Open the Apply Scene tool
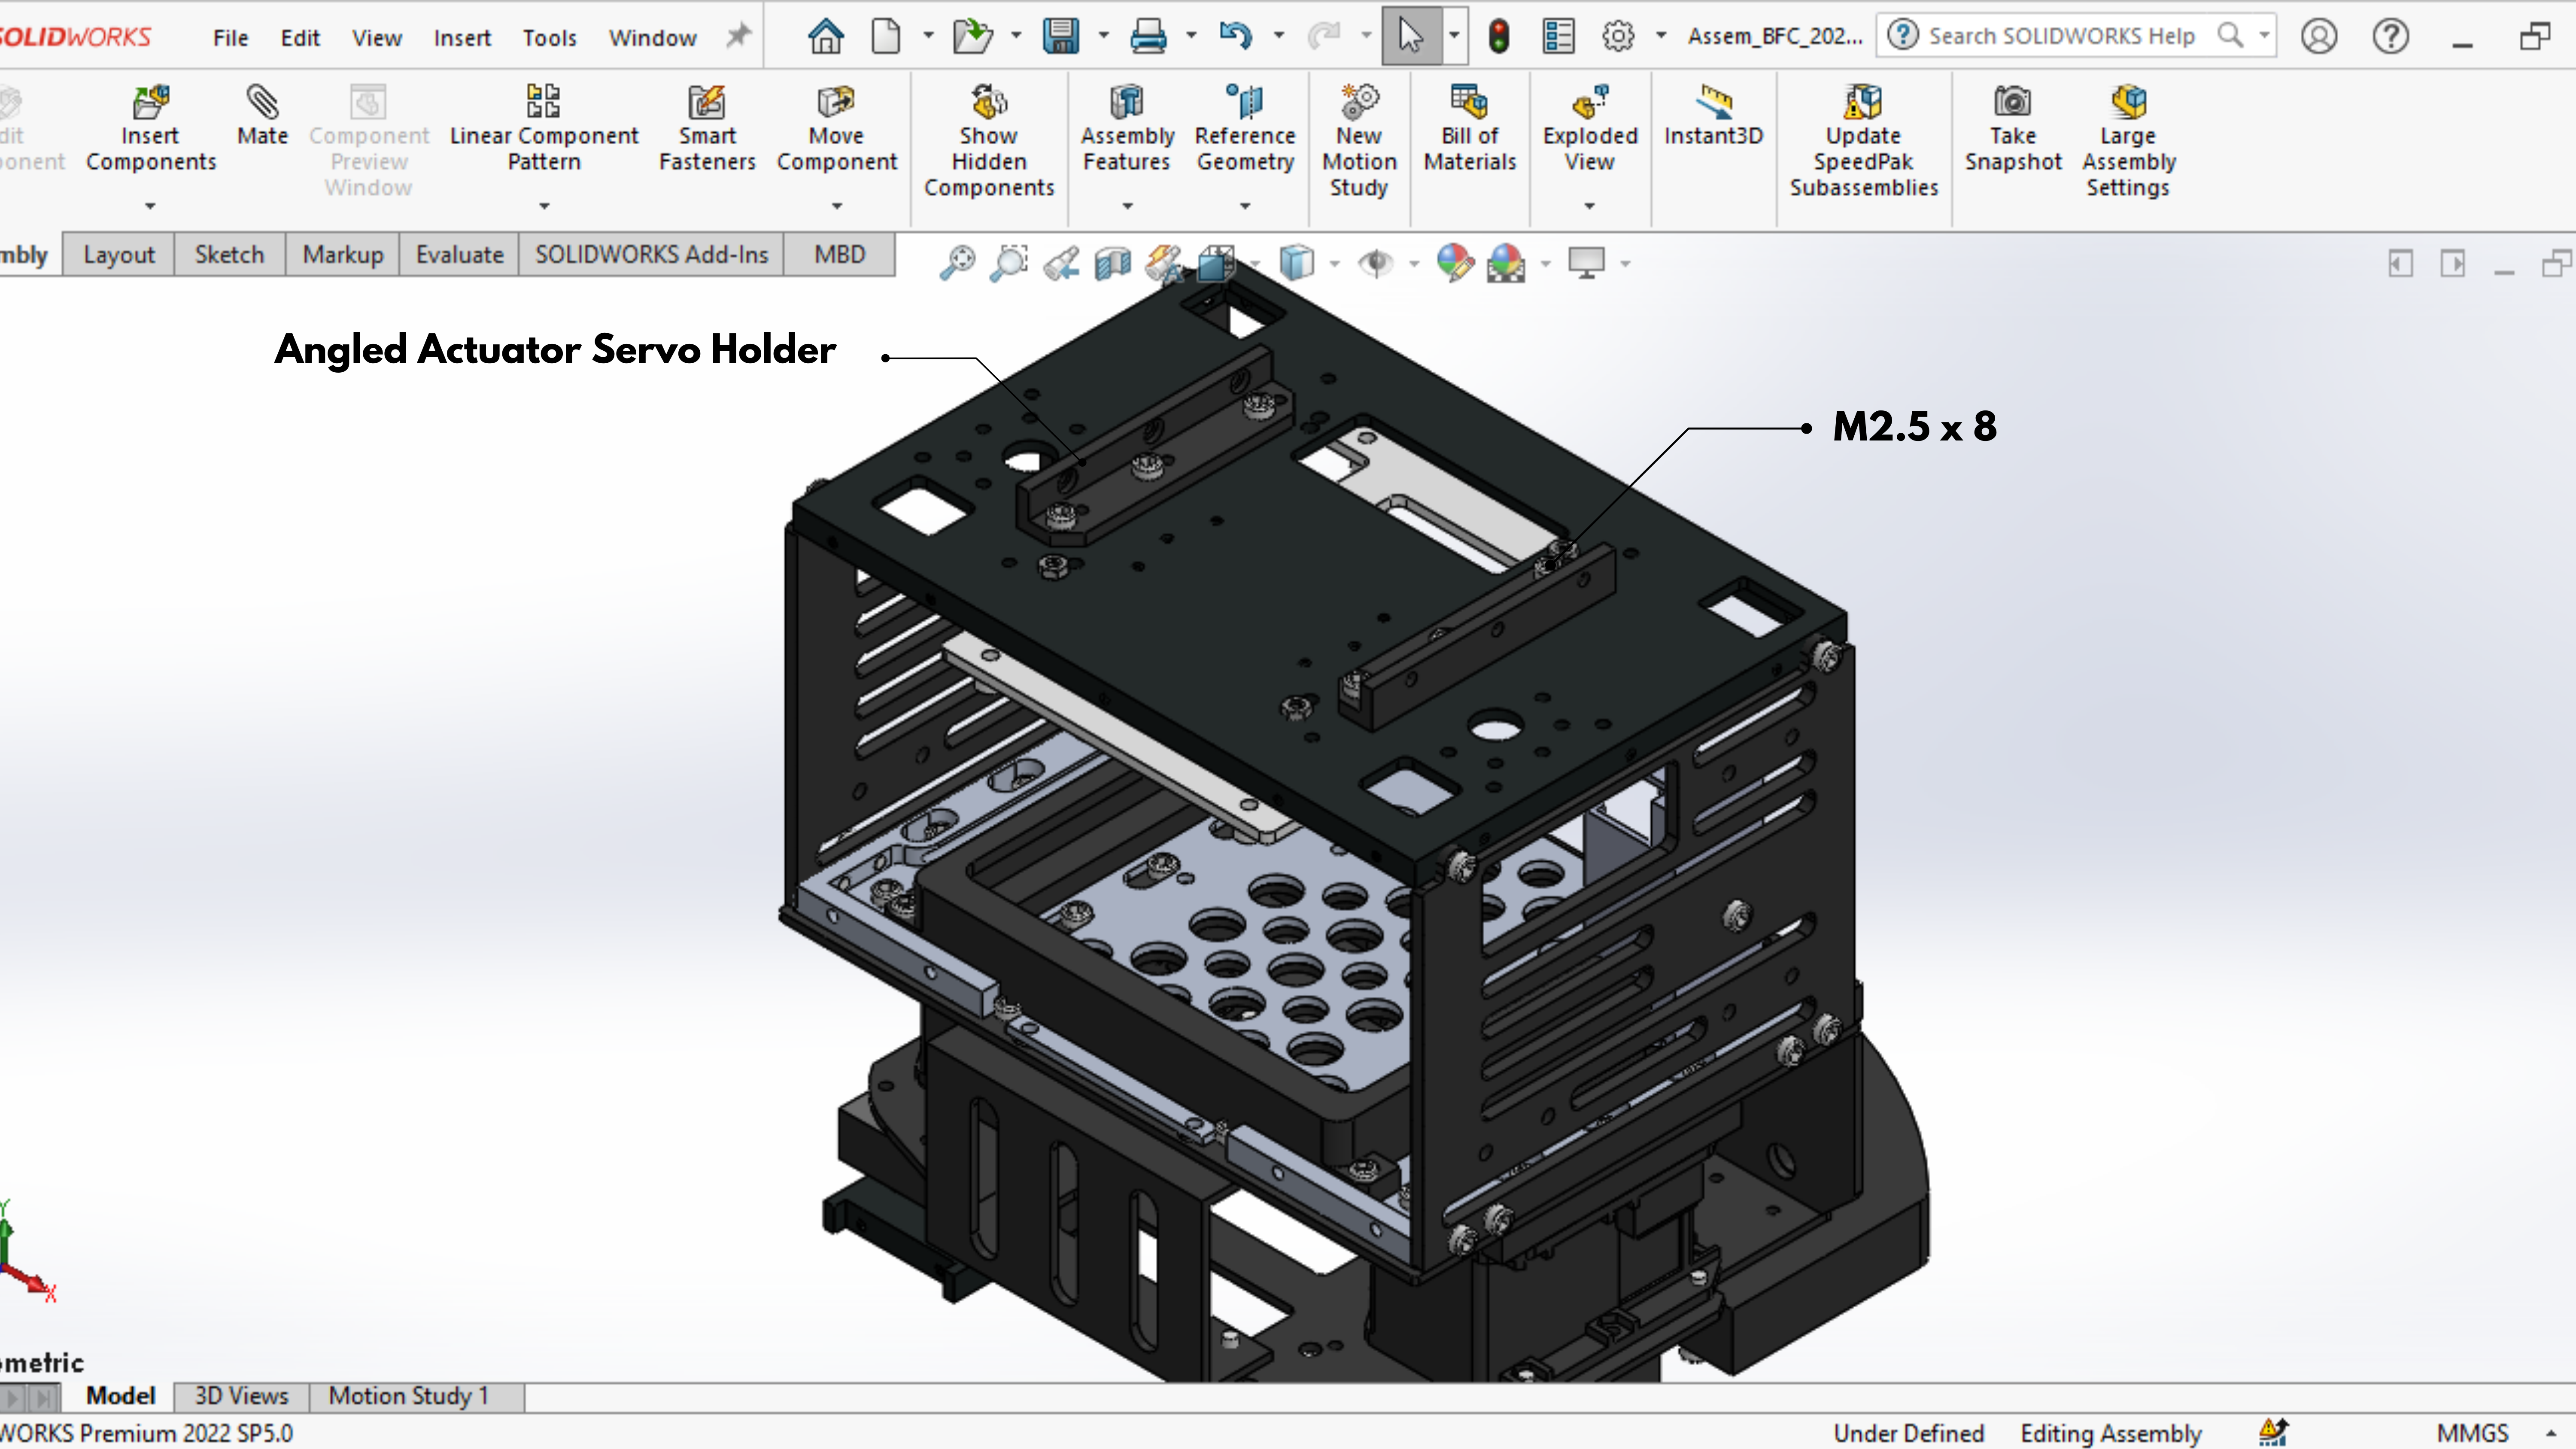The image size is (2576, 1449). pyautogui.click(x=1506, y=263)
